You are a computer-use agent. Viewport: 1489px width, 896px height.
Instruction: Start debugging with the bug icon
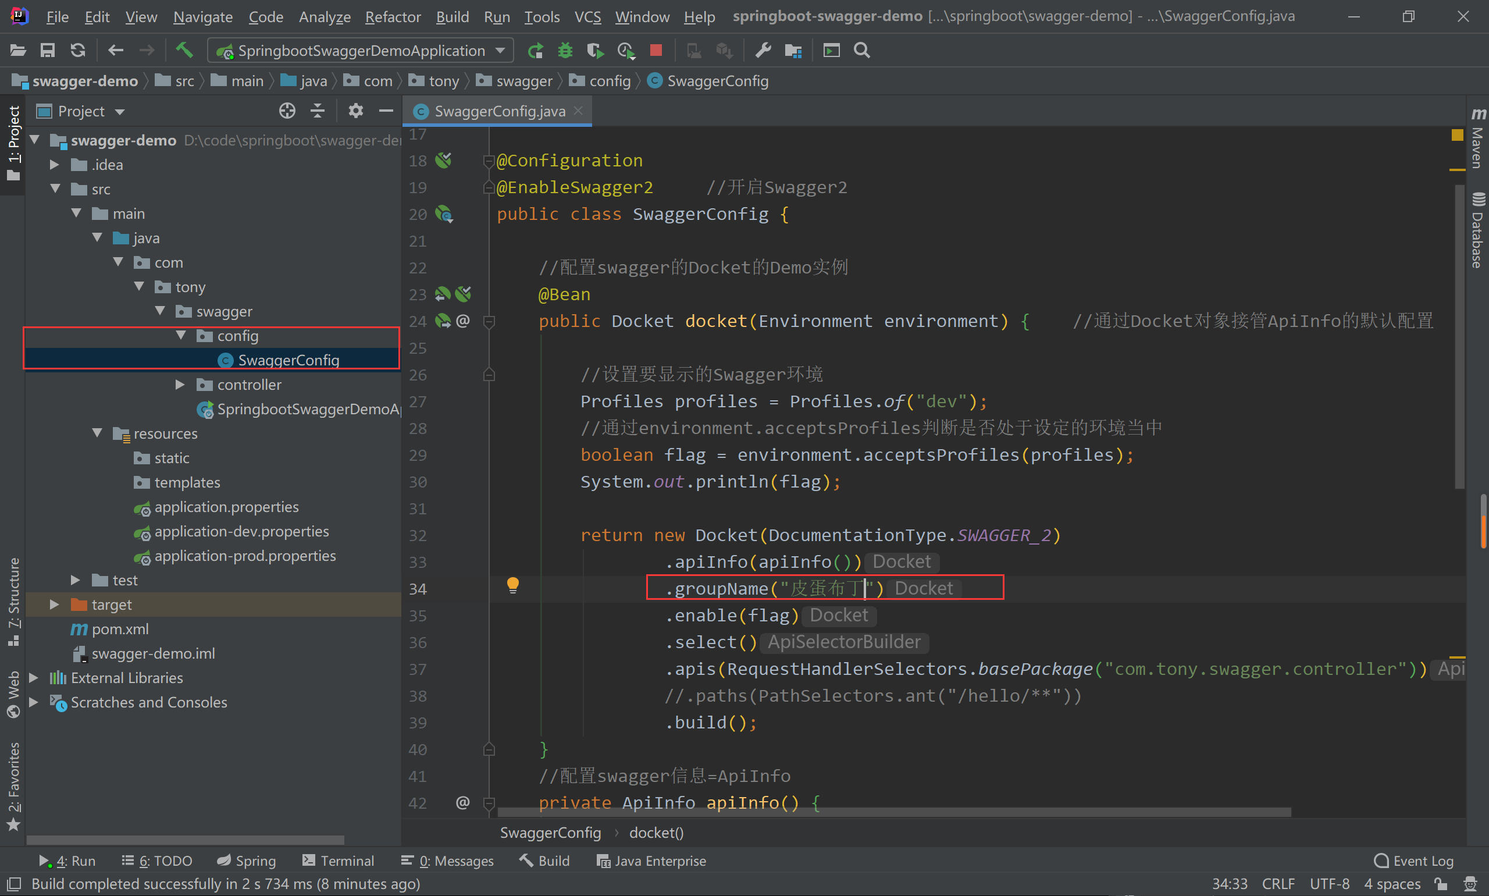click(x=565, y=50)
